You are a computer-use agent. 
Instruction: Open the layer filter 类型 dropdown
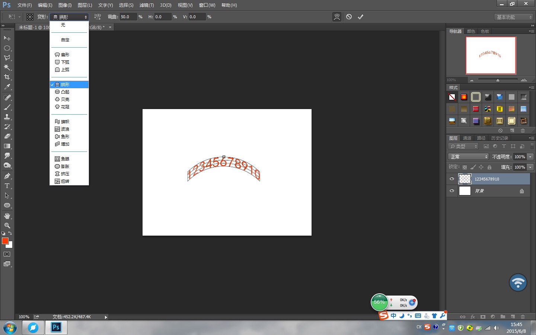point(463,146)
